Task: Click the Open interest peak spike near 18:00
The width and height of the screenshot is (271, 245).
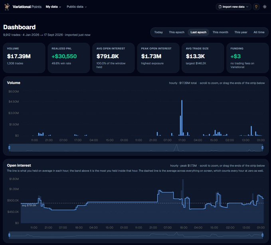Action: [x=183, y=189]
